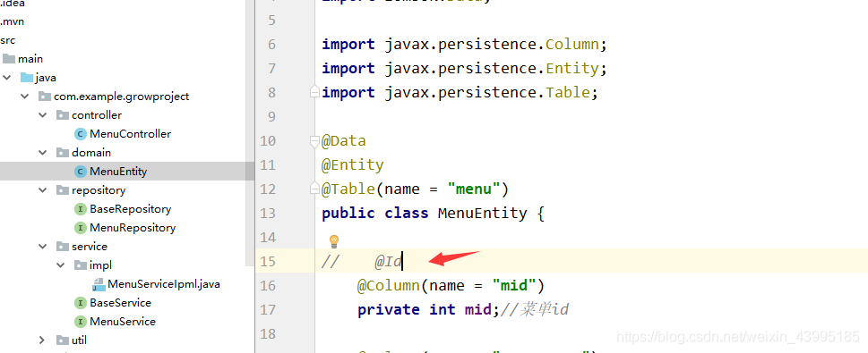The height and width of the screenshot is (353, 868).
Task: Click the MenuServiceIpml.java file icon
Action: click(99, 284)
